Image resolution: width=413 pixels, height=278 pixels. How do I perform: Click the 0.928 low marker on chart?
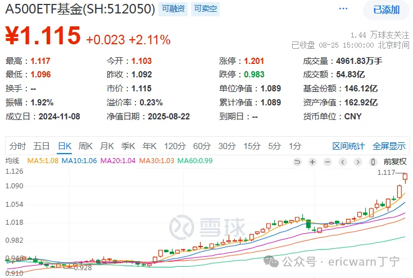(x=83, y=268)
